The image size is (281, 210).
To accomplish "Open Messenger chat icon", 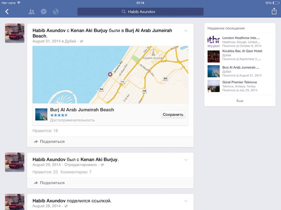I will coord(44,12).
